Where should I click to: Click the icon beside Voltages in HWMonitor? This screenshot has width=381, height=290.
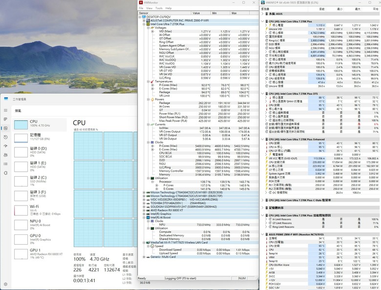click(x=152, y=28)
